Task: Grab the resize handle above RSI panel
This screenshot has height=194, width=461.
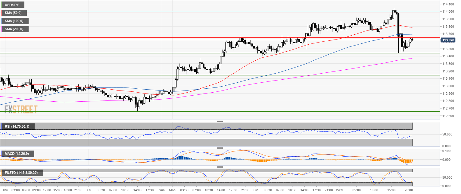Action: click(x=220, y=121)
